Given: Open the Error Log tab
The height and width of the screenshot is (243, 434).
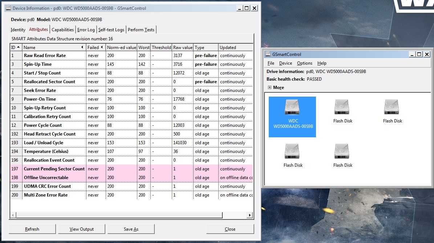Looking at the screenshot, I should [x=86, y=30].
